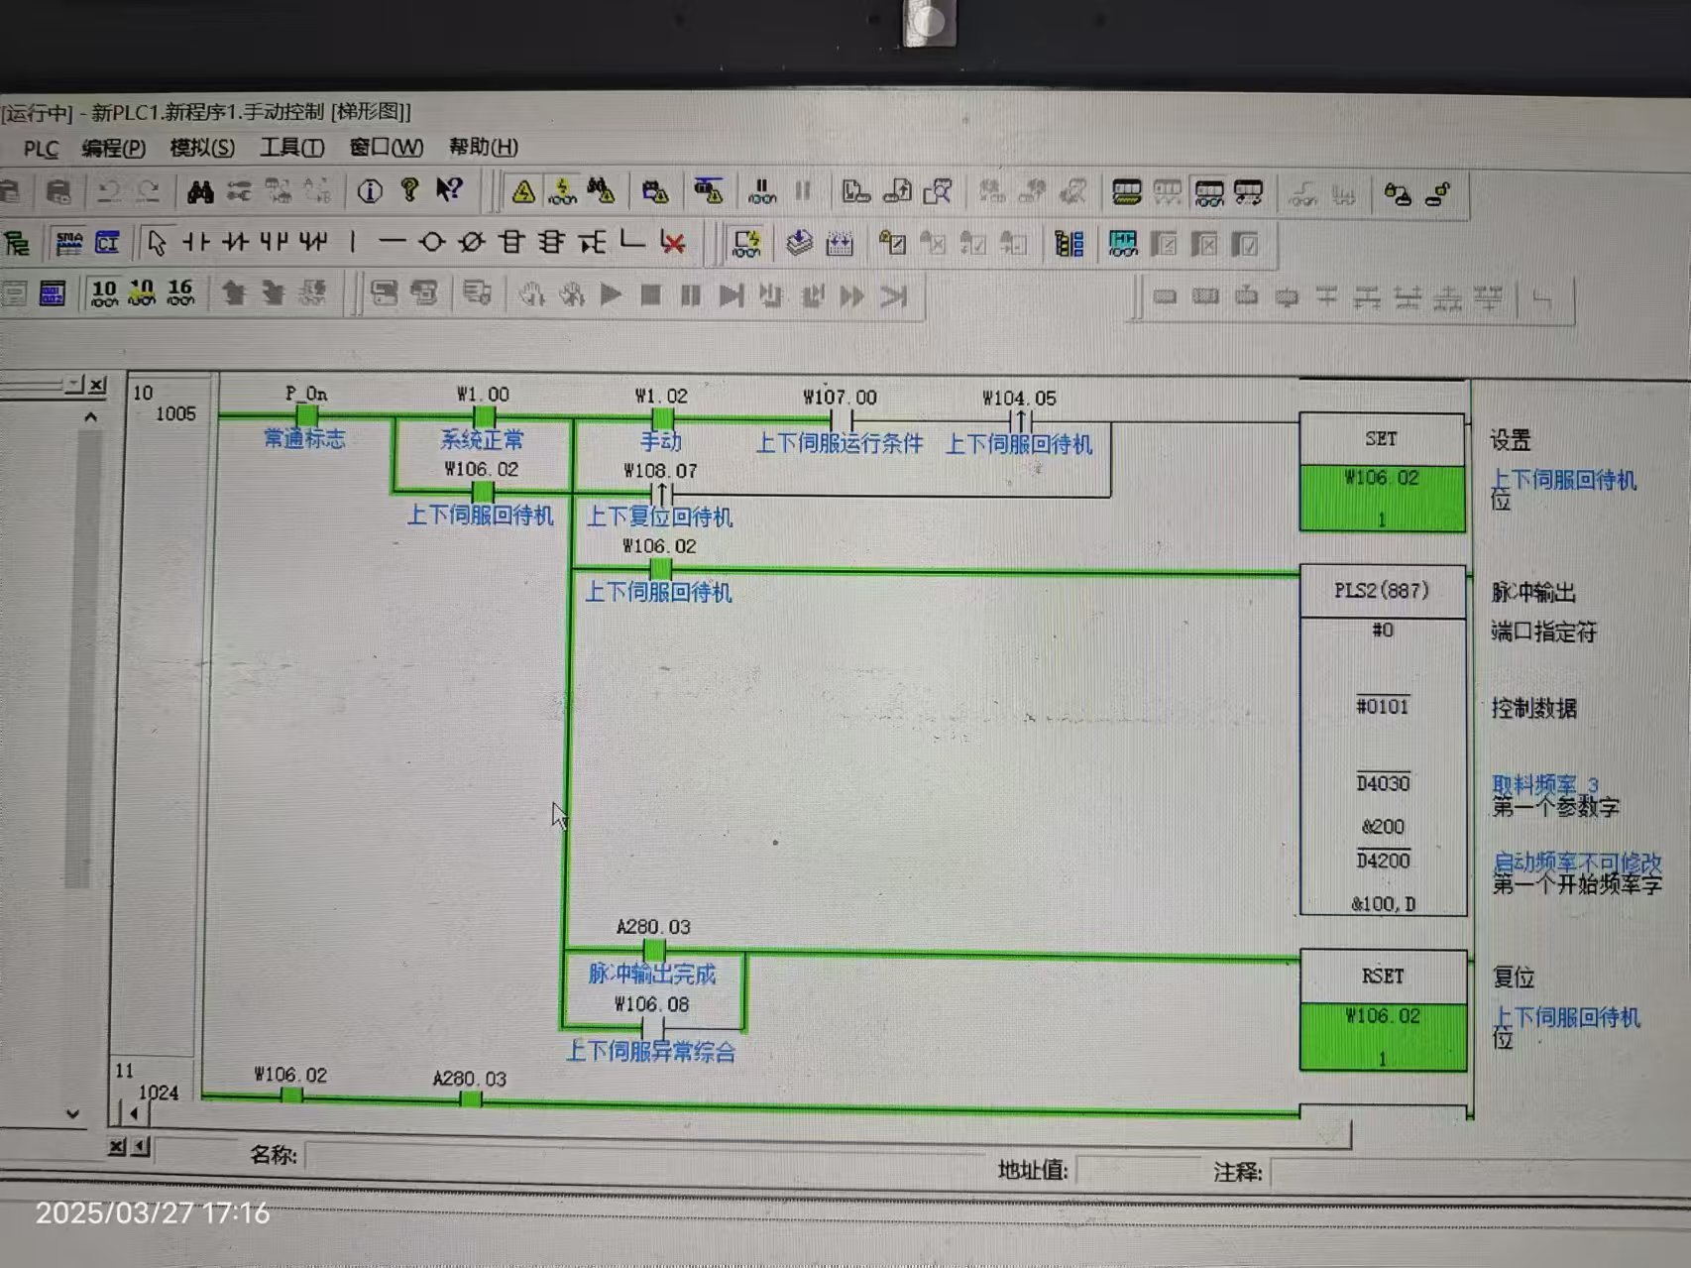The image size is (1691, 1268).
Task: Toggle monitor in hex (16) display
Action: tap(180, 292)
